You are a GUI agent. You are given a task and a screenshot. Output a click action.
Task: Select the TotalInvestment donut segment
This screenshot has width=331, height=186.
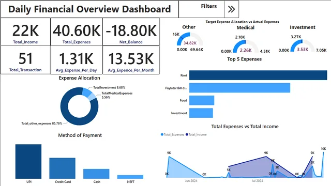coord(86,92)
